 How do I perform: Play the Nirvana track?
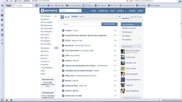(63, 80)
